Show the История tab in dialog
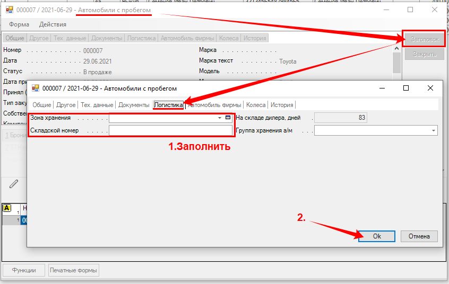Screen dimensions: 449x284 coord(281,105)
